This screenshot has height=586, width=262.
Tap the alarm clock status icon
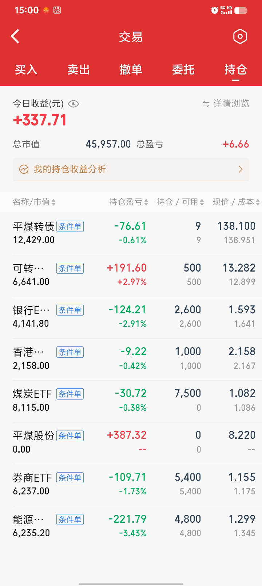[x=215, y=10]
